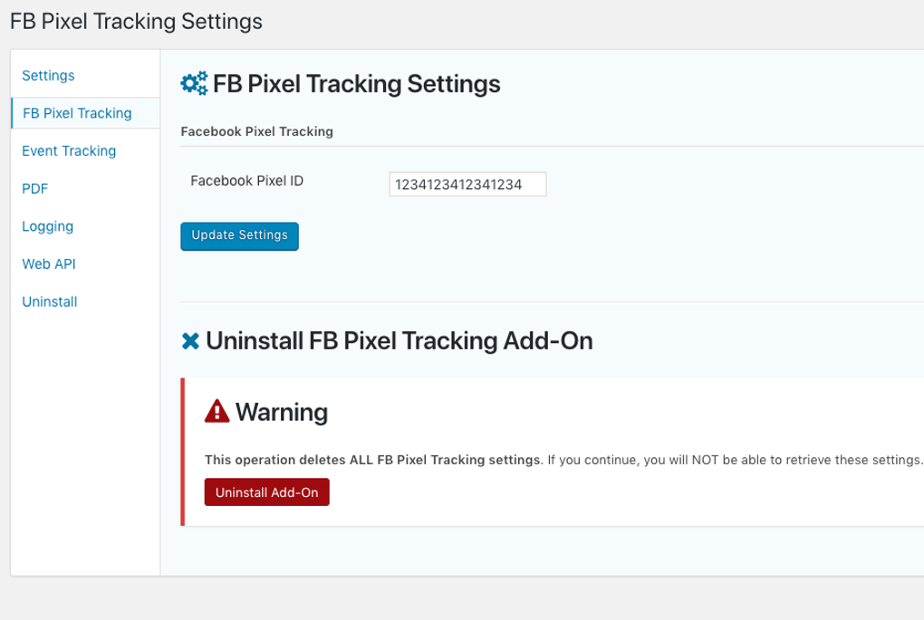Return to the main Settings section
Image resolution: width=924 pixels, height=620 pixels.
48,76
